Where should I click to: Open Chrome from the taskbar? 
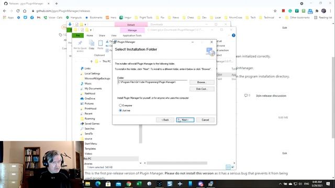[x=129, y=184]
